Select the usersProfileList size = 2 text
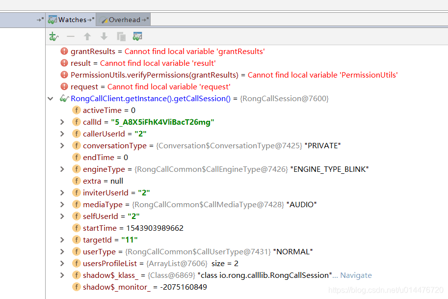Screen dimensions: 448x299 coord(225,264)
